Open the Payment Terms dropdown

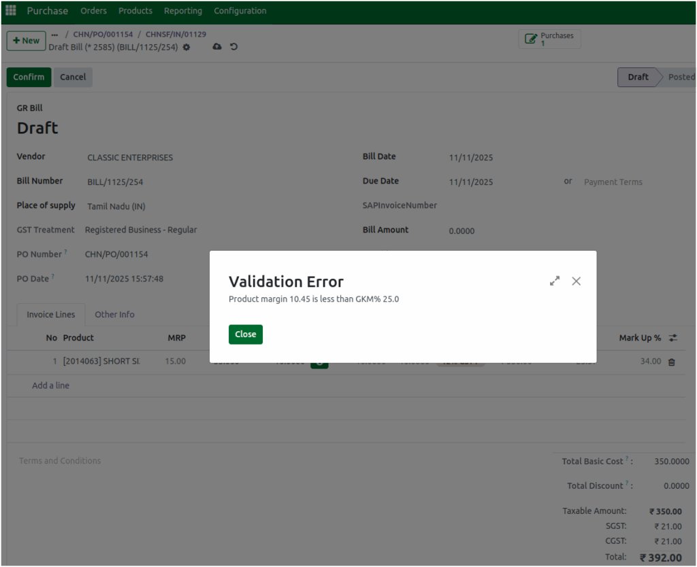pyautogui.click(x=613, y=182)
